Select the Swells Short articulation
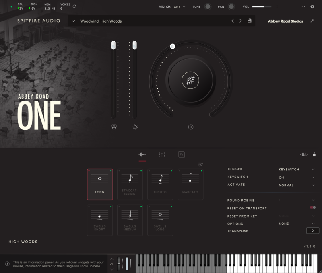Image resolution: width=322 pixels, height=273 pixels. point(100,220)
